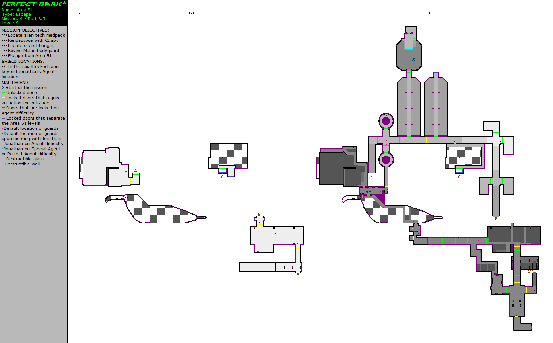Click the blue S legend symbol
553x343 pixels.
(x=3, y=88)
